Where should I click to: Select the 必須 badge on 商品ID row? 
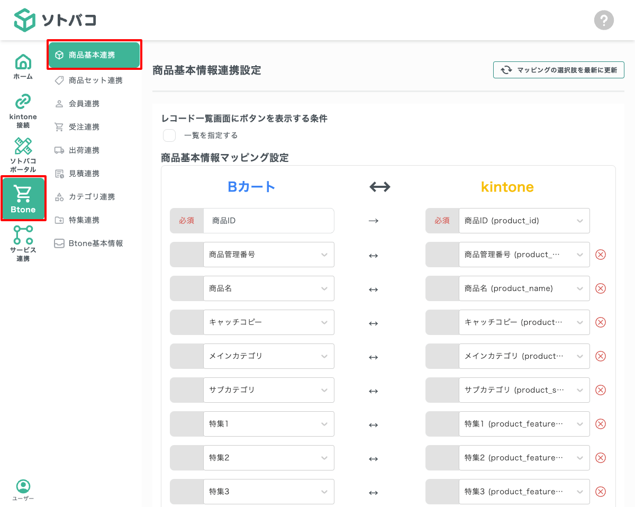186,221
